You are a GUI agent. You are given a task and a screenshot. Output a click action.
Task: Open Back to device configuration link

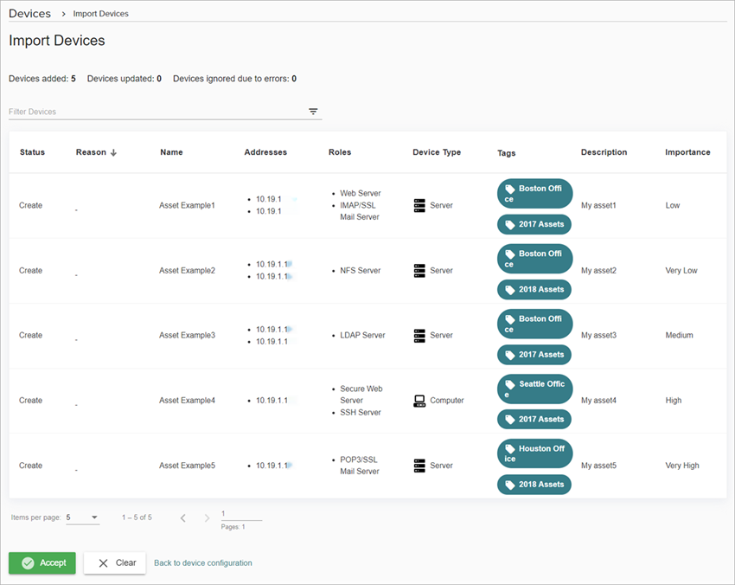(x=202, y=562)
